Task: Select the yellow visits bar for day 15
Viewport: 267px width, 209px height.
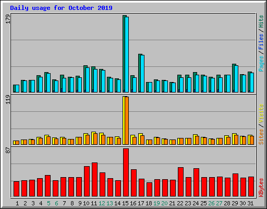Action: point(124,120)
